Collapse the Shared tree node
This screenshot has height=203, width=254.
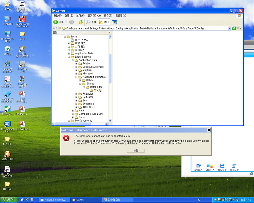click(x=80, y=84)
